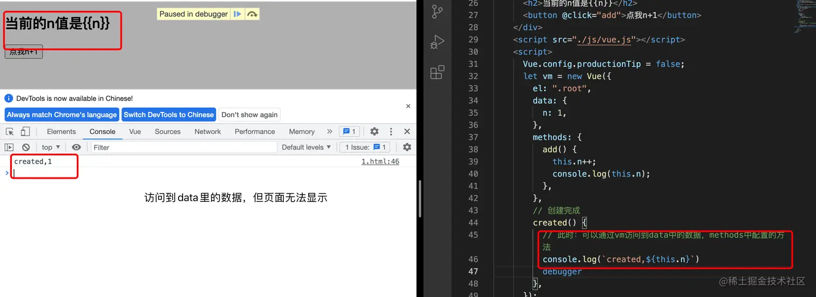The width and height of the screenshot is (816, 297).
Task: Switch to the Sources tab
Action: pos(168,131)
